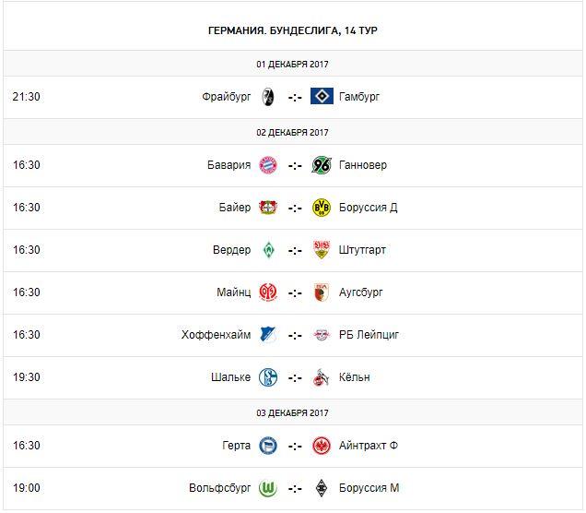Screen dimensions: 586x513
Task: Click the Bayern Munich (Бавария) logo
Action: click(x=267, y=166)
